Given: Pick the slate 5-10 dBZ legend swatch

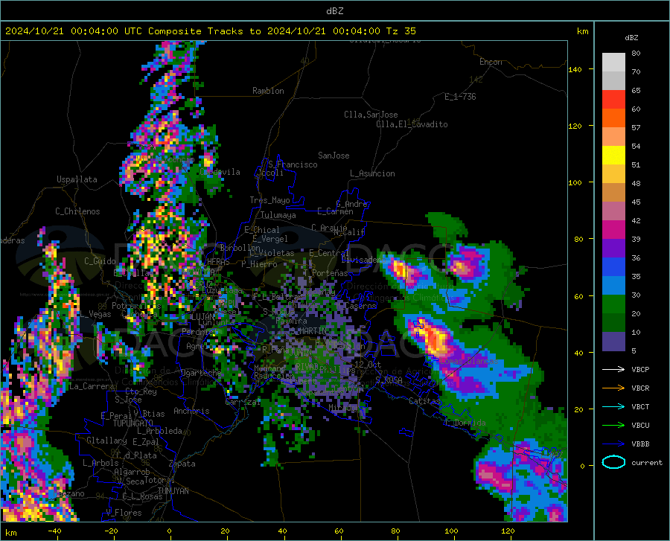Looking at the screenshot, I should click(x=613, y=342).
